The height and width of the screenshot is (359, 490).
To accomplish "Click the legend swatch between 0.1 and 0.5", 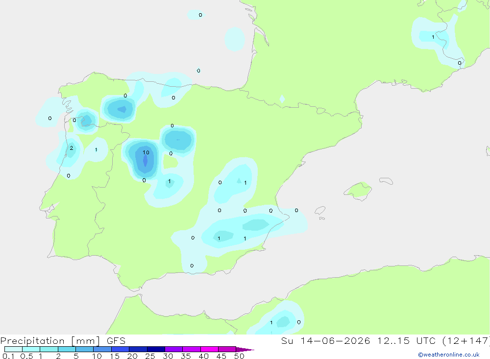I will tap(13, 349).
